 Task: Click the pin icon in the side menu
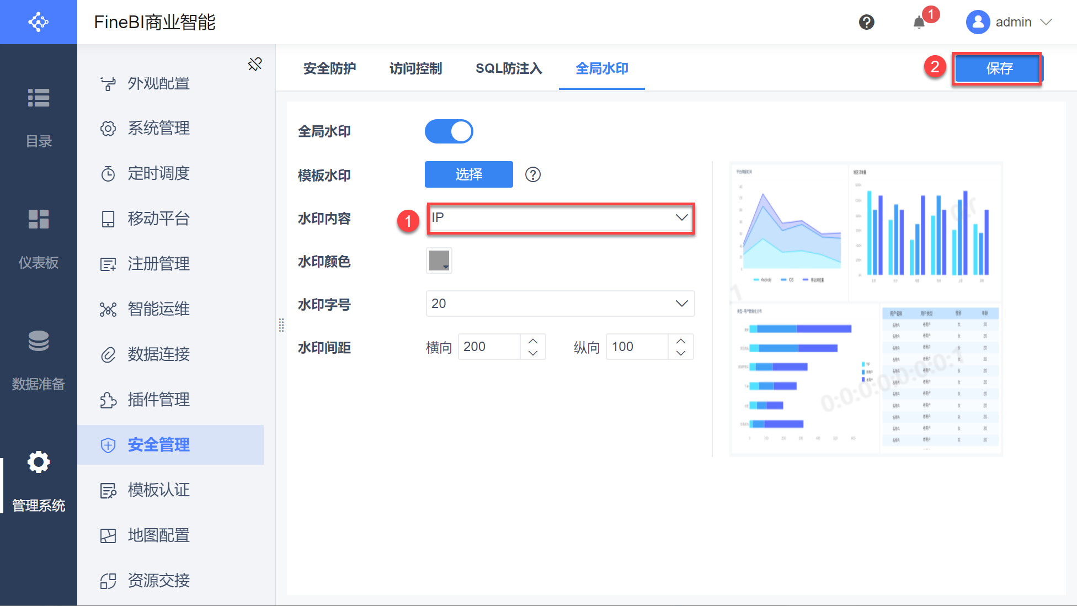click(x=255, y=64)
